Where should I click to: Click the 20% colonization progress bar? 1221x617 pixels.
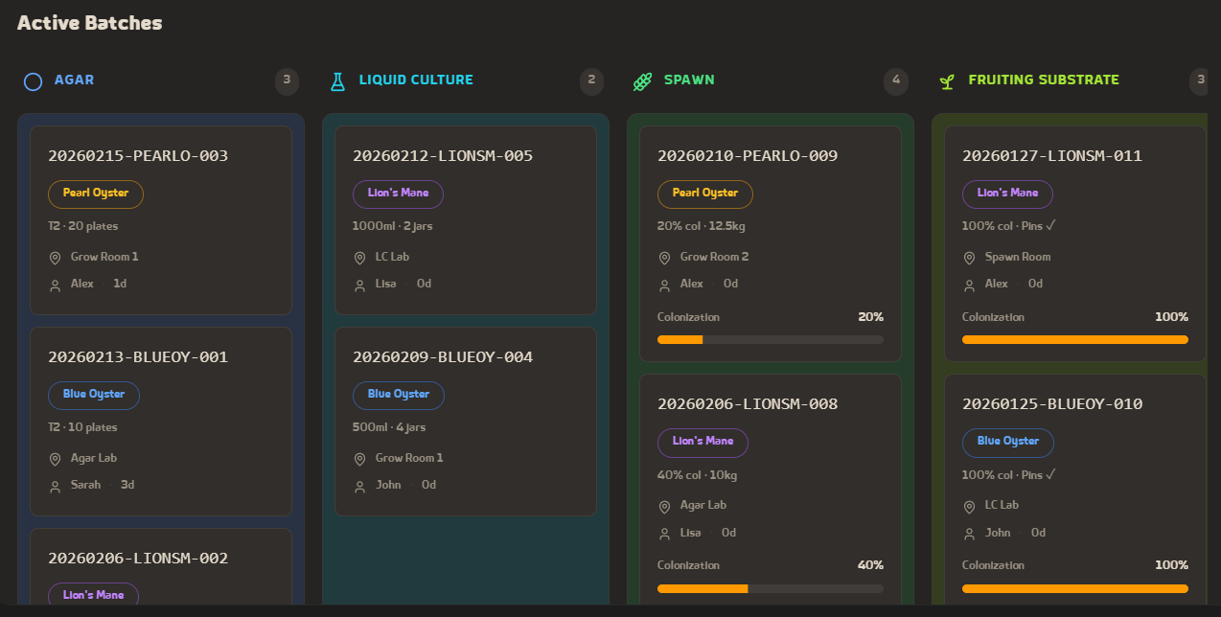click(771, 340)
